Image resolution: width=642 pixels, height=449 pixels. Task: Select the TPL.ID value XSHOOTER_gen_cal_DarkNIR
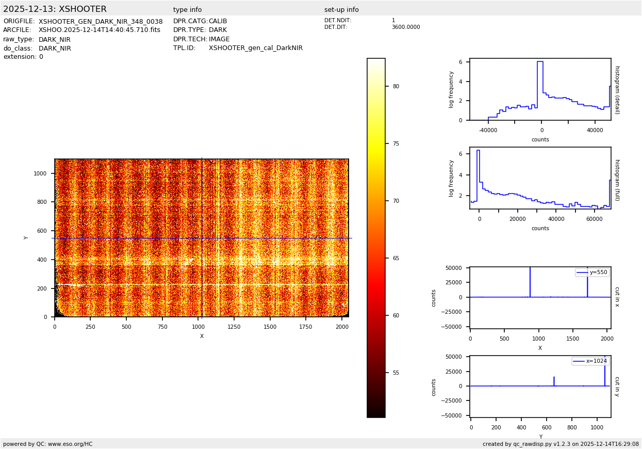coord(256,48)
